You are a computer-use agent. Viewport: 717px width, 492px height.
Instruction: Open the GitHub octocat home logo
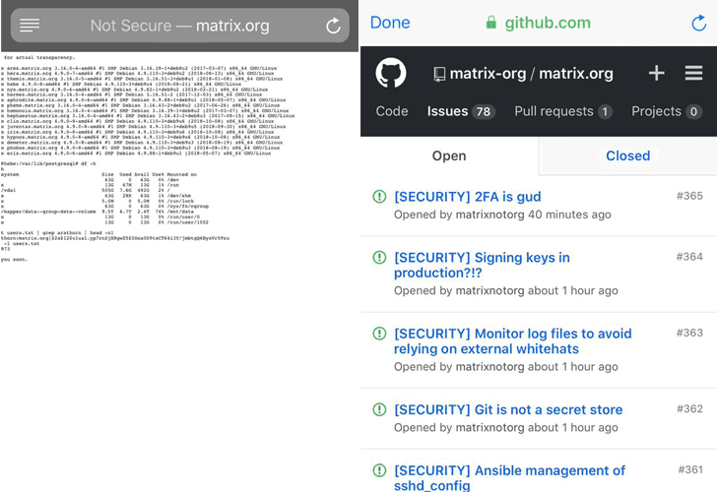pyautogui.click(x=390, y=73)
